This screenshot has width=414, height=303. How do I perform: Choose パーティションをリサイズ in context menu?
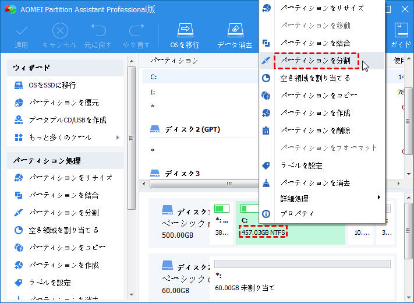tap(322, 8)
